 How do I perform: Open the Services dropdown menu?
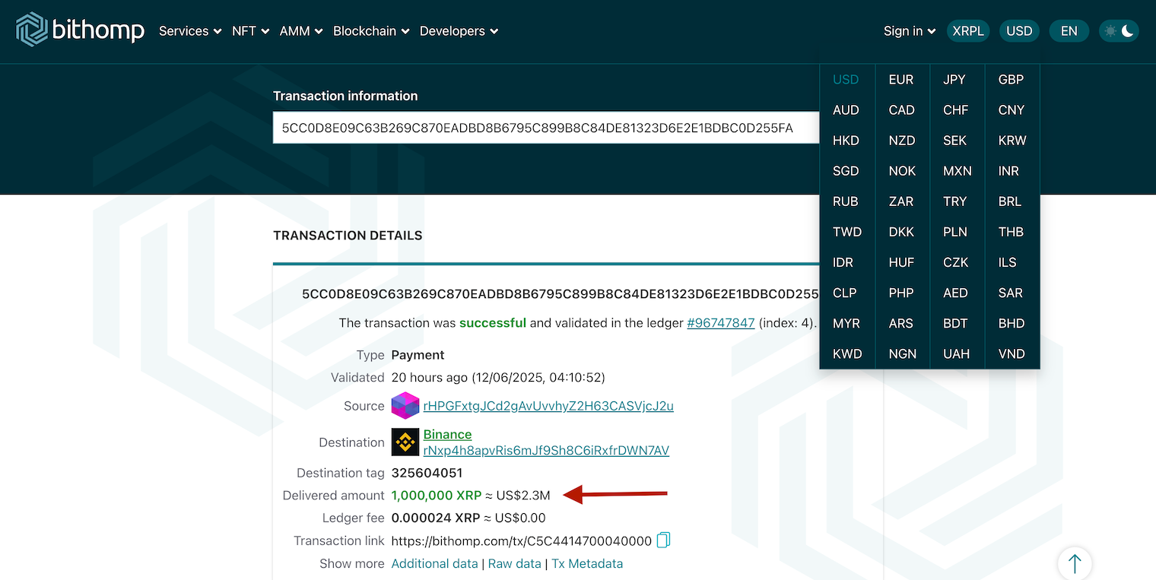click(190, 31)
